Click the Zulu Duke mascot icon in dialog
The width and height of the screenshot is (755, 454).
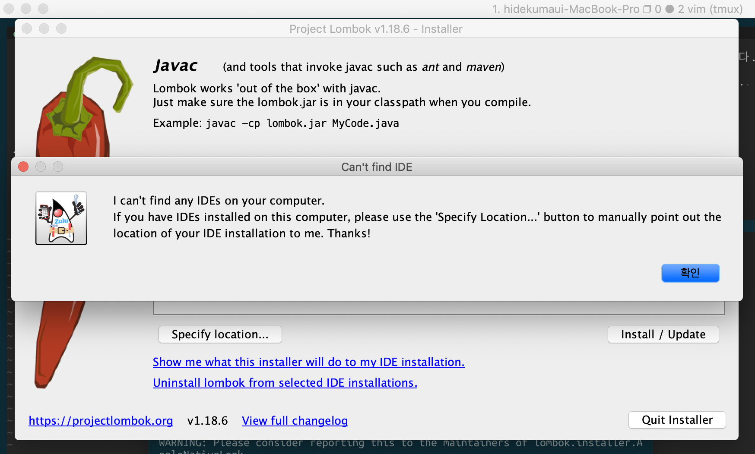(x=61, y=218)
